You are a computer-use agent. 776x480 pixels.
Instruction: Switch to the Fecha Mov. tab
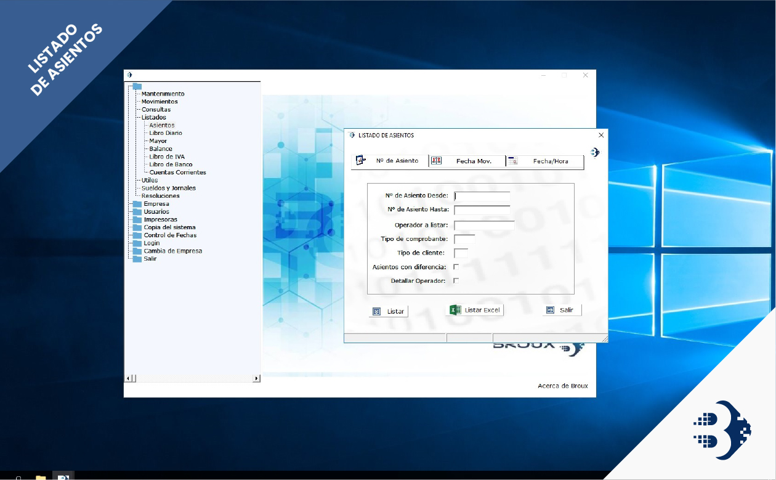pyautogui.click(x=467, y=161)
